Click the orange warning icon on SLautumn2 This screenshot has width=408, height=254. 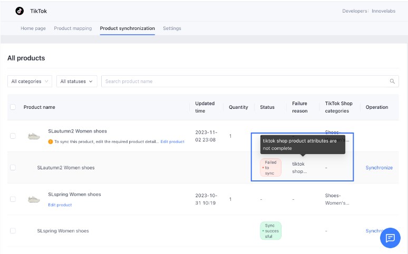coord(51,141)
